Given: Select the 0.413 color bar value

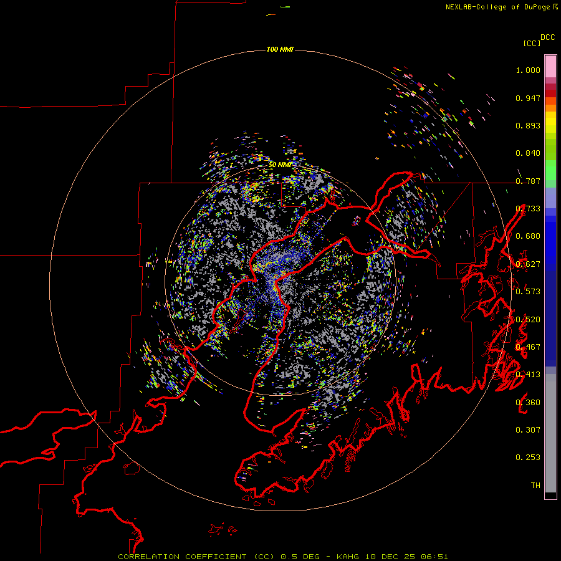Looking at the screenshot, I should tap(528, 375).
